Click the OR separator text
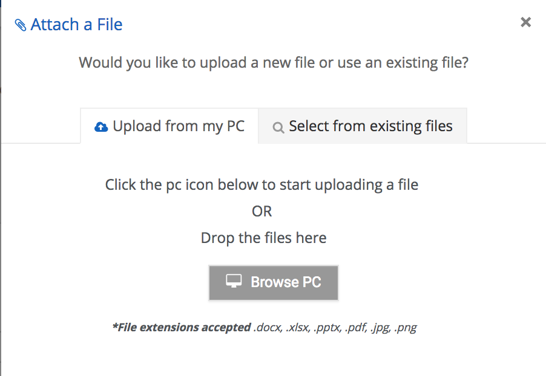 click(262, 212)
